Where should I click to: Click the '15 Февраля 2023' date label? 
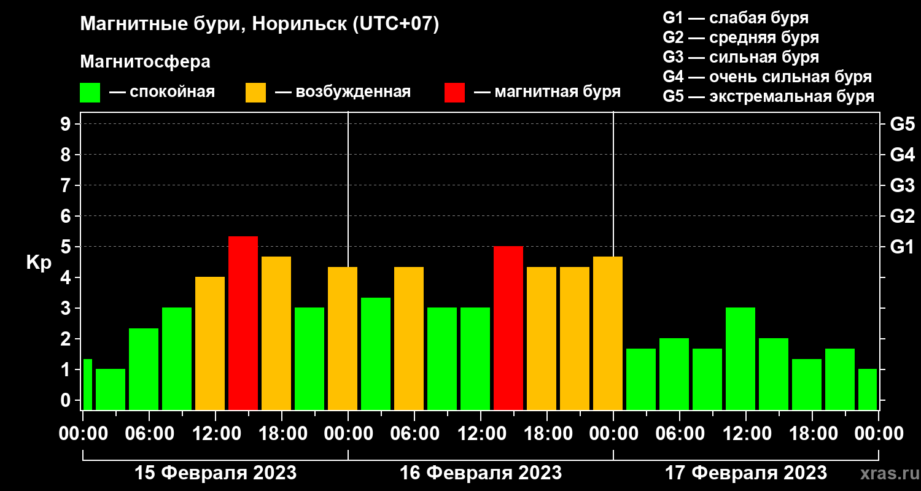[216, 473]
